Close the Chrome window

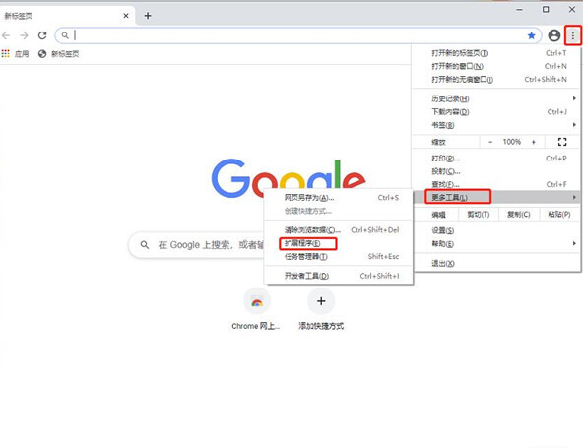pyautogui.click(x=572, y=9)
